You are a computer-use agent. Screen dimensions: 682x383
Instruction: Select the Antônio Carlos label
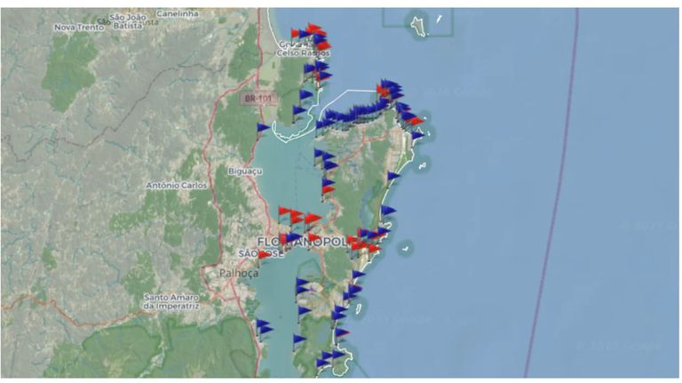tap(177, 186)
